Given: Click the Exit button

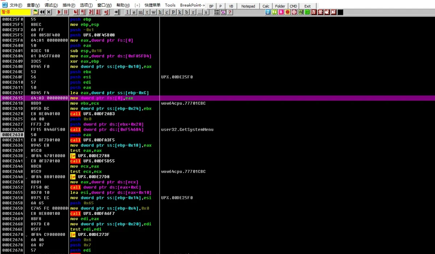Looking at the screenshot, I should coord(307,6).
